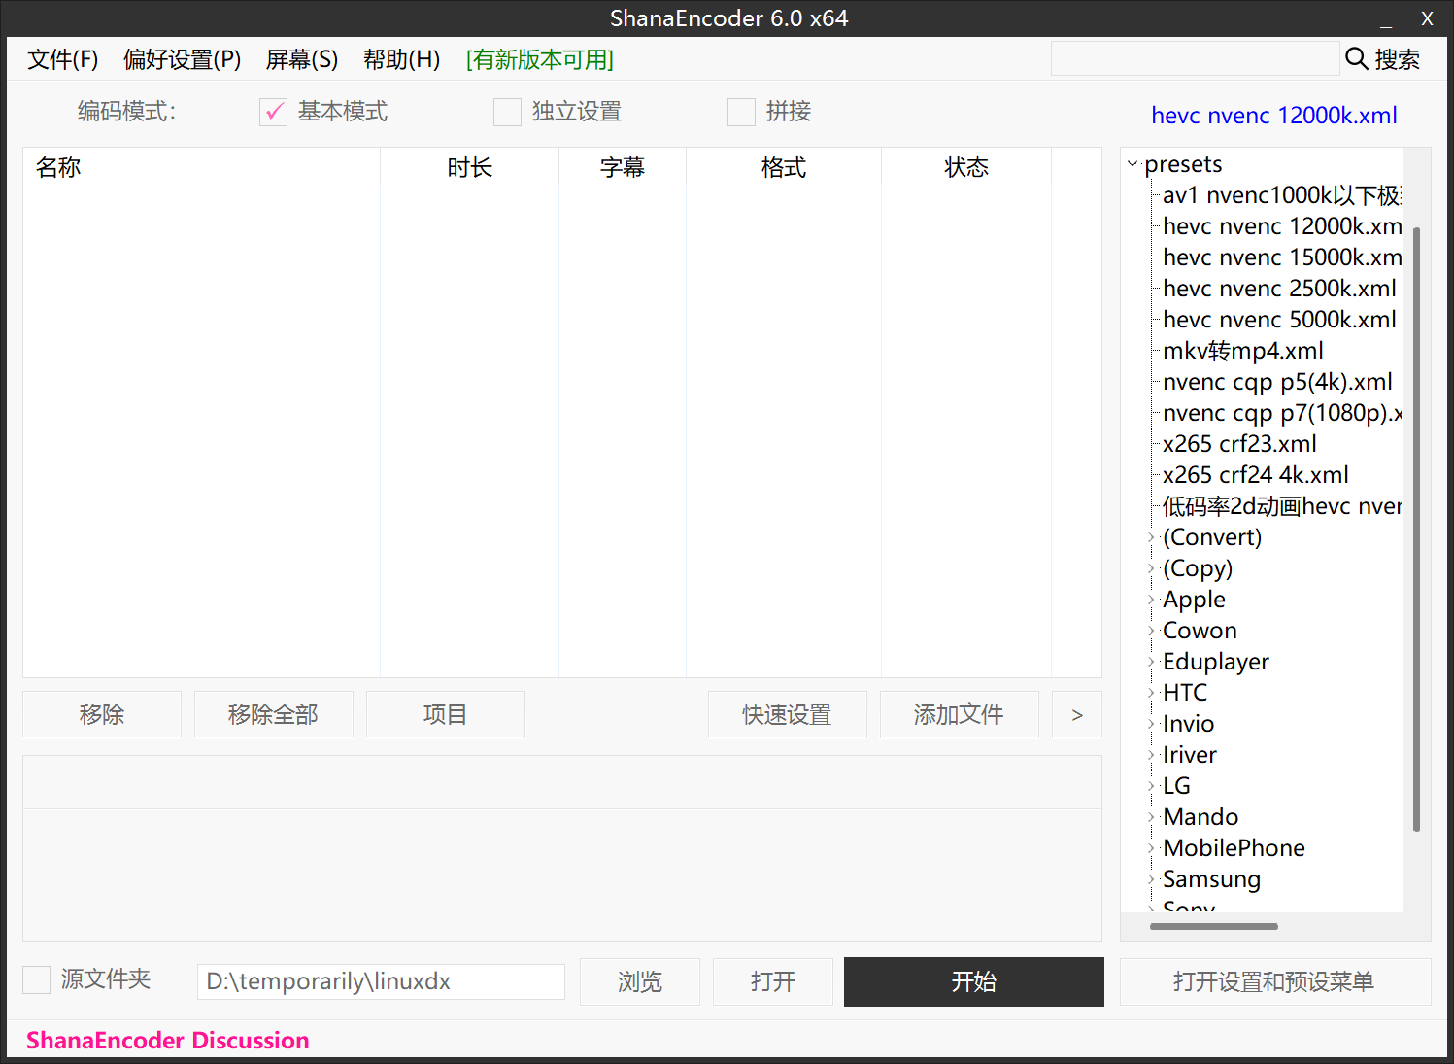
Task: Click the 时长 column header
Action: click(470, 167)
